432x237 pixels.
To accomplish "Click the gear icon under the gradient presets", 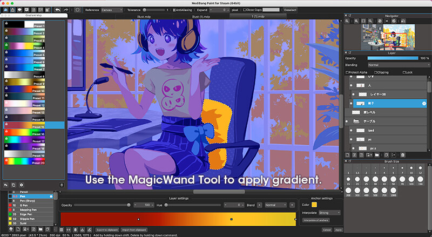I will pyautogui.click(x=21, y=185).
